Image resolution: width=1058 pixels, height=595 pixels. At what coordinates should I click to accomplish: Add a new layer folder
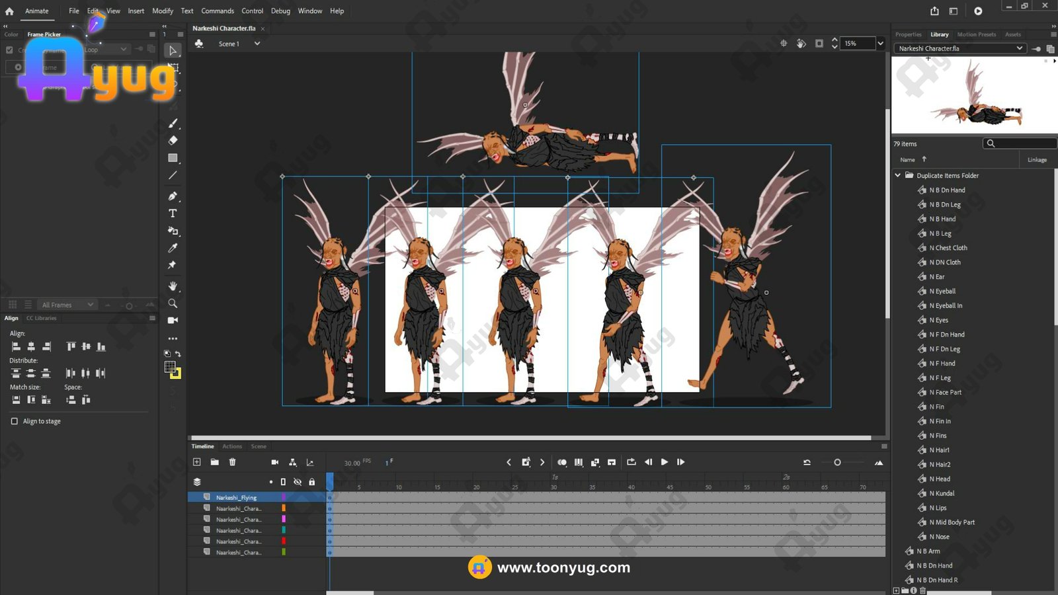(x=214, y=462)
